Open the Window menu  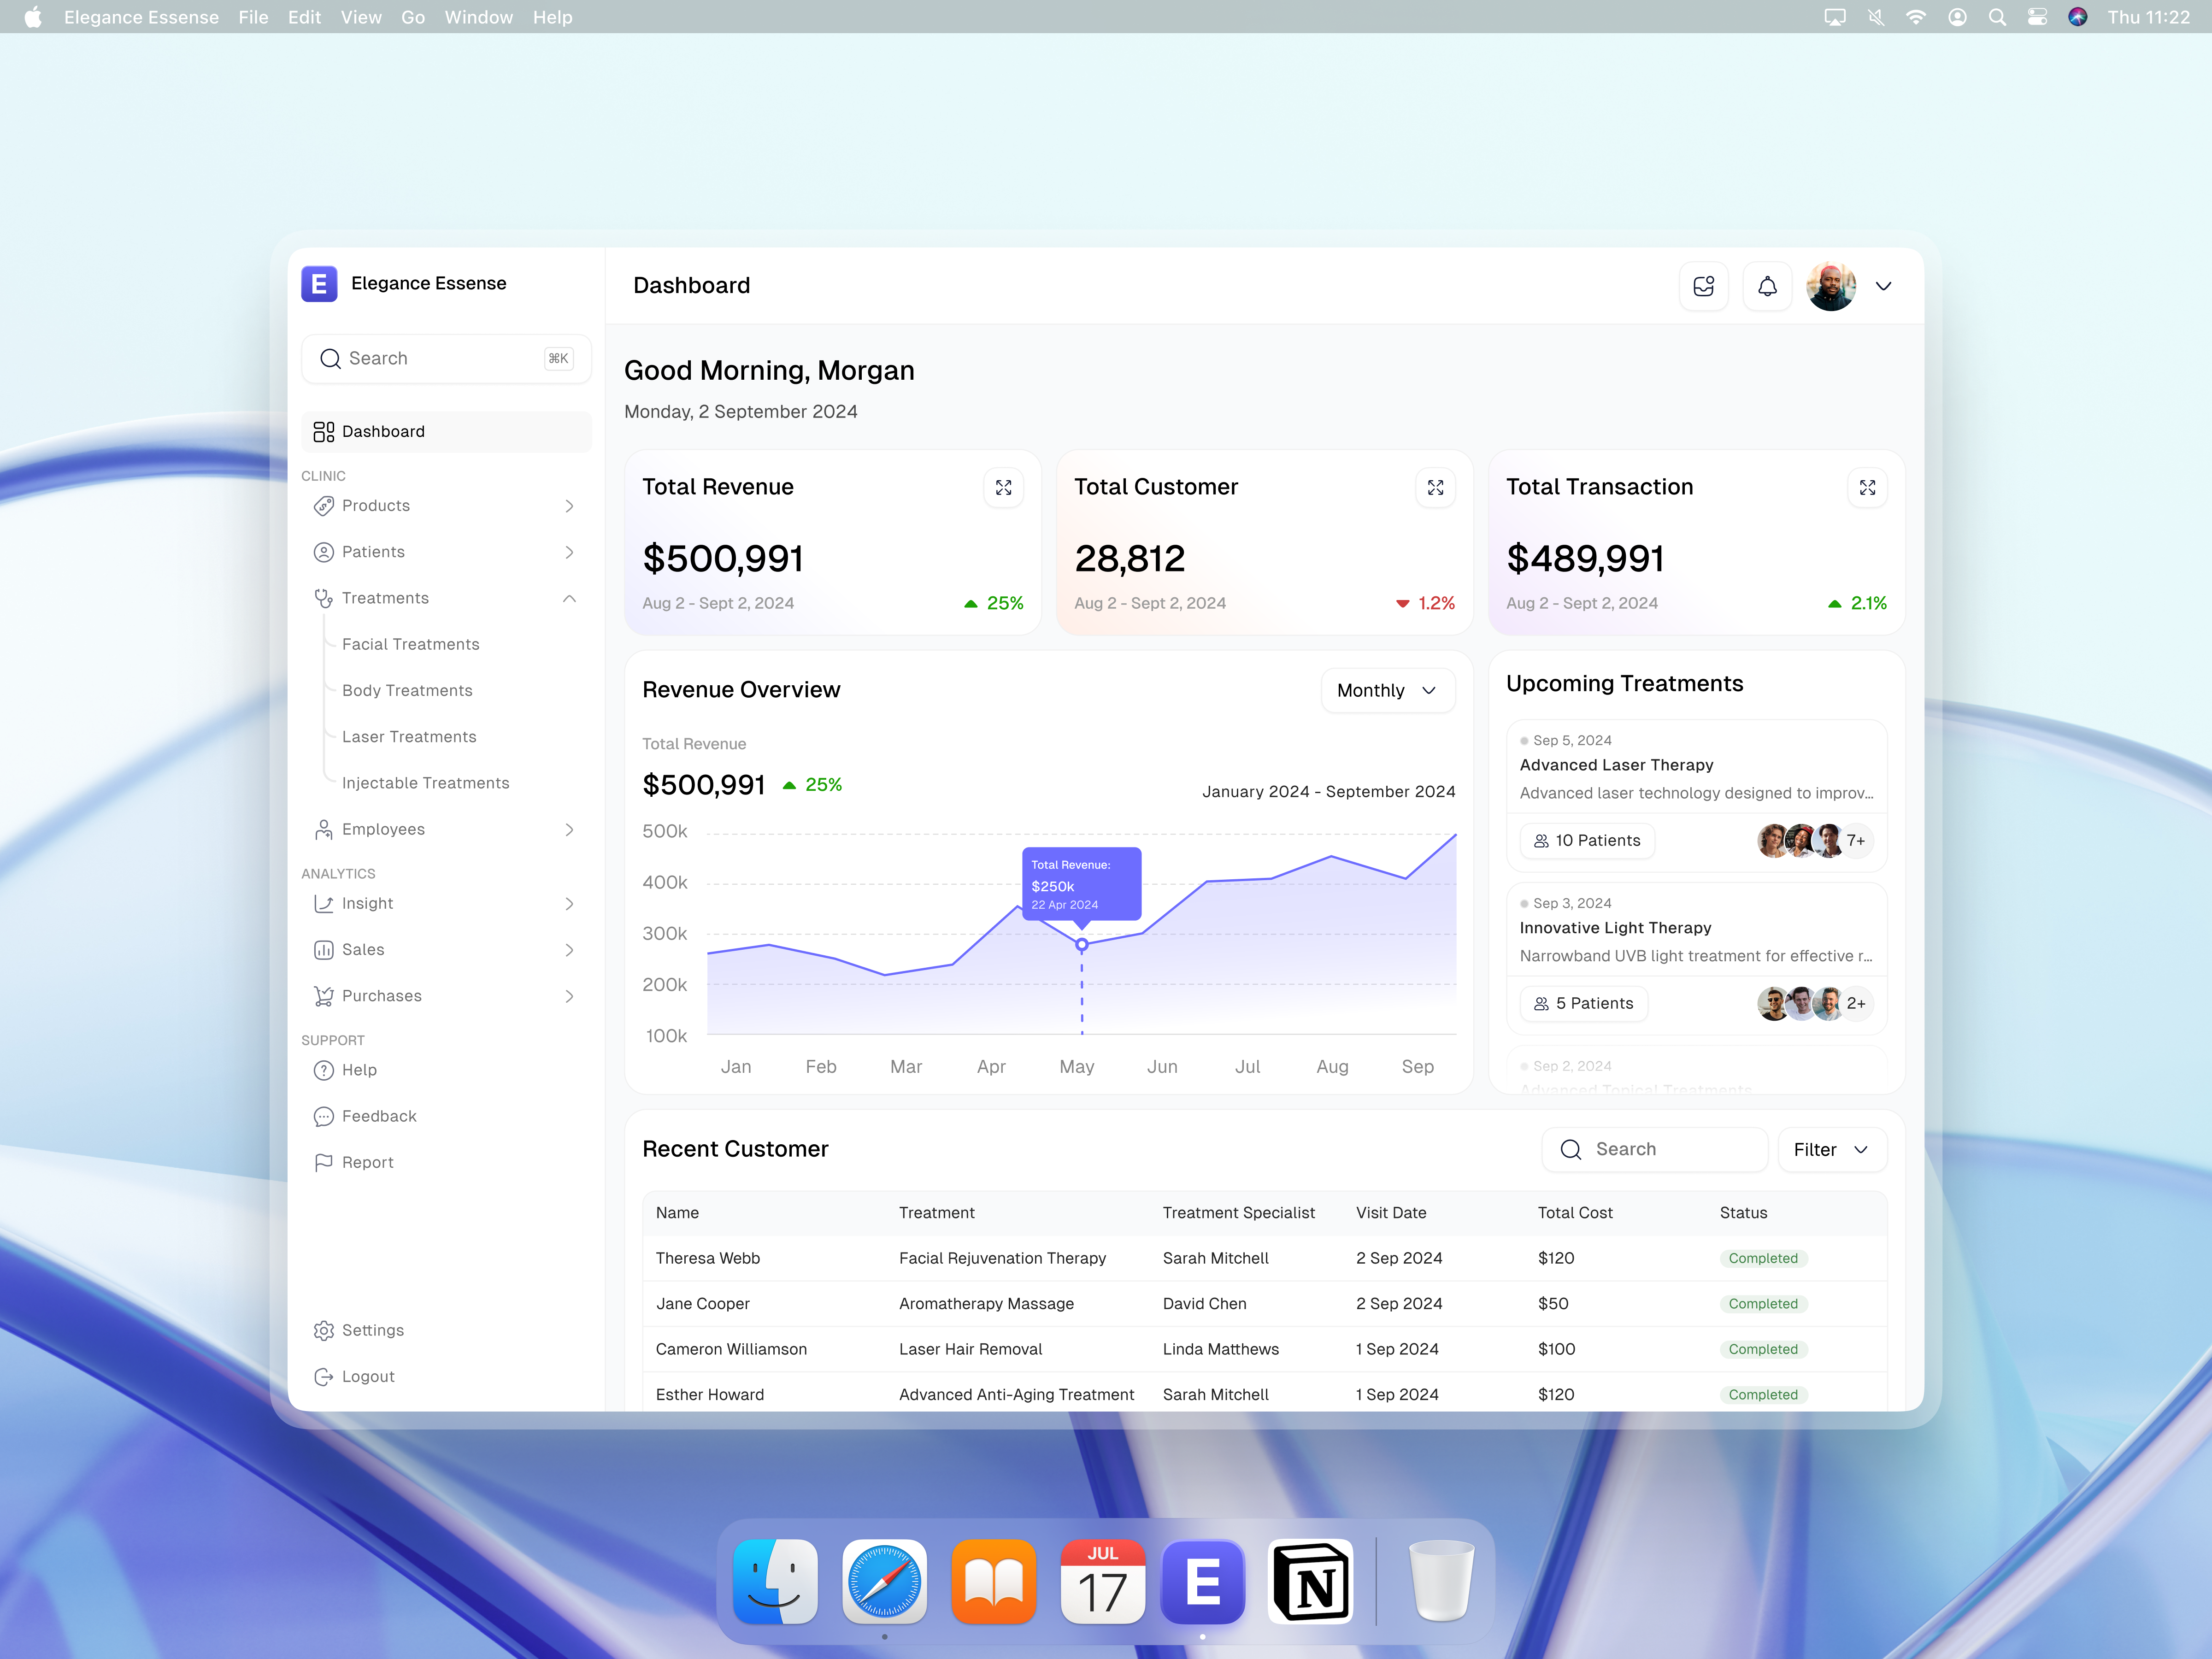point(478,17)
